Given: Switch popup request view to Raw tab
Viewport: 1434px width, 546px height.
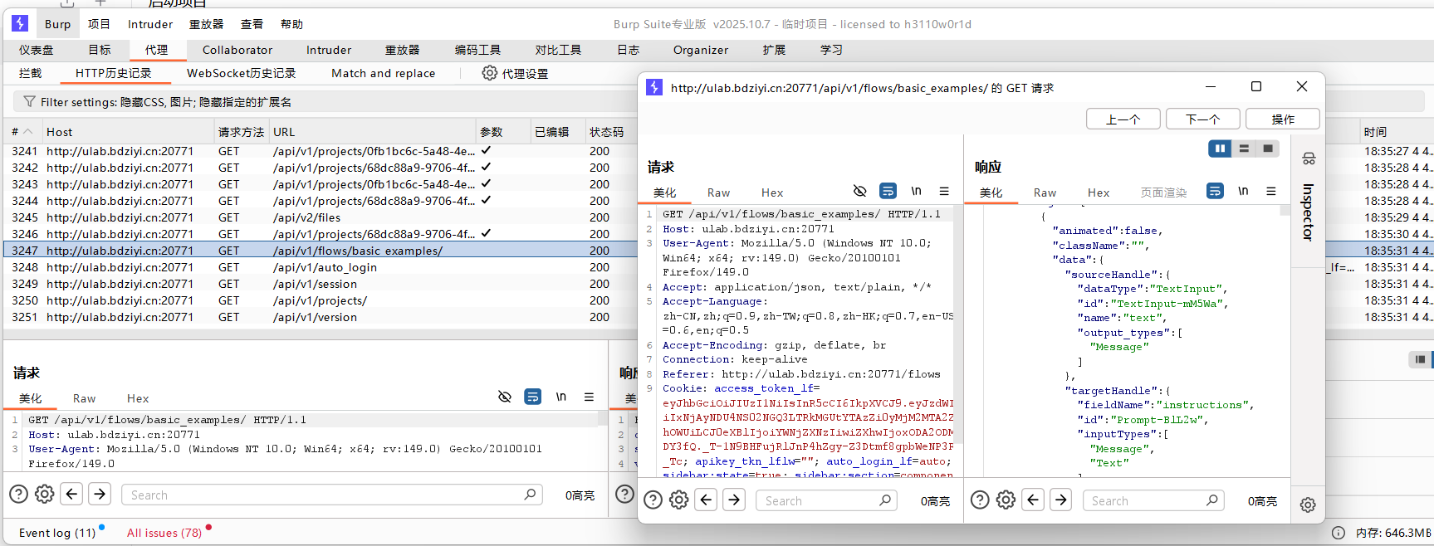Looking at the screenshot, I should pyautogui.click(x=718, y=193).
